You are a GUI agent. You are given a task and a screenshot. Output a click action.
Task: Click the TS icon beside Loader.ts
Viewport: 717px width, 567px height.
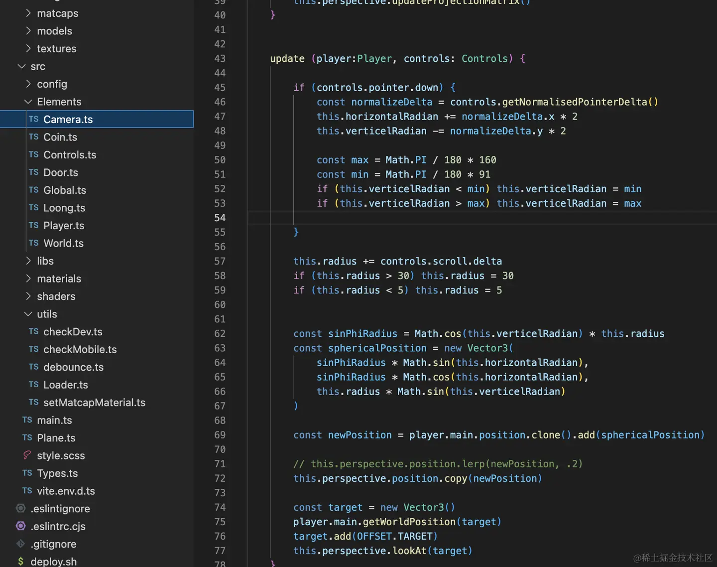pos(33,385)
